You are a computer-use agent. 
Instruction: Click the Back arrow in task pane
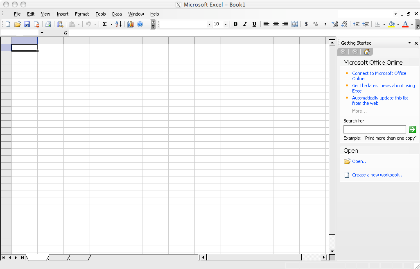[x=343, y=52]
